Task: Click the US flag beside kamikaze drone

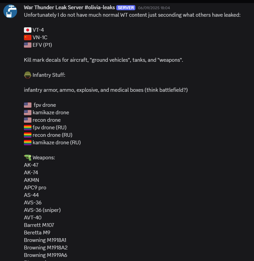Action: point(28,113)
